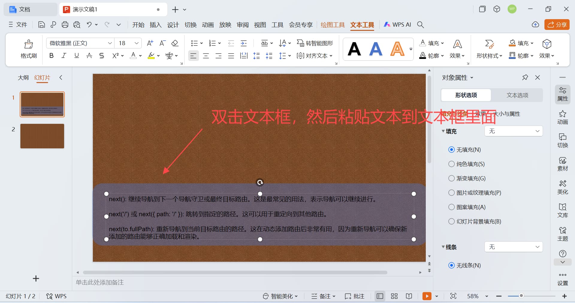Start slideshow from play button
The image size is (575, 303).
click(427, 296)
